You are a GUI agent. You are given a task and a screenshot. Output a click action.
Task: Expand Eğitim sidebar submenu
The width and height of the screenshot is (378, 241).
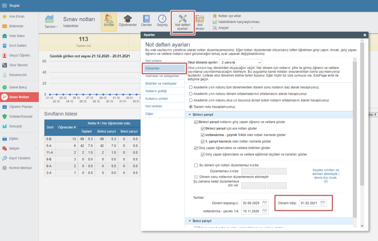coord(36,139)
